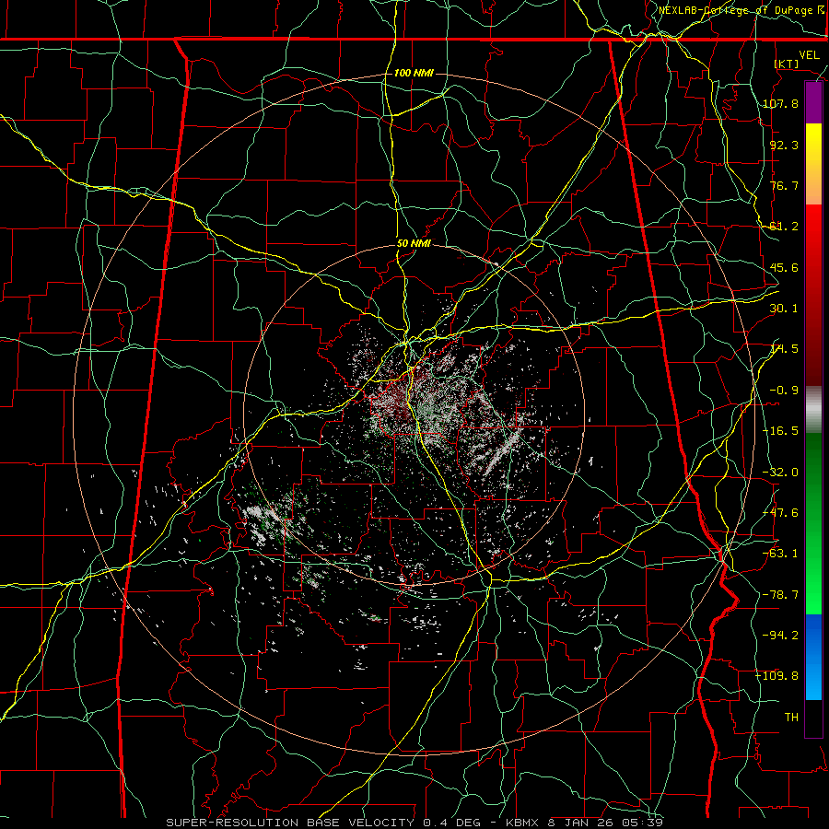Click the 50 NMI range ring label
The width and height of the screenshot is (829, 829).
point(414,244)
